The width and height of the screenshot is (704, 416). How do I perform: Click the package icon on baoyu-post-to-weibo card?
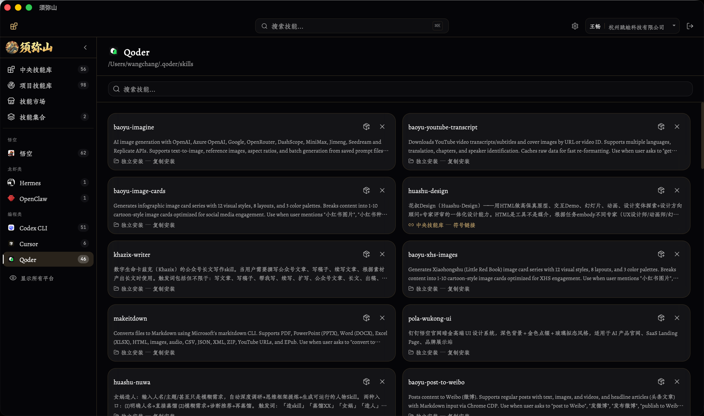click(661, 382)
